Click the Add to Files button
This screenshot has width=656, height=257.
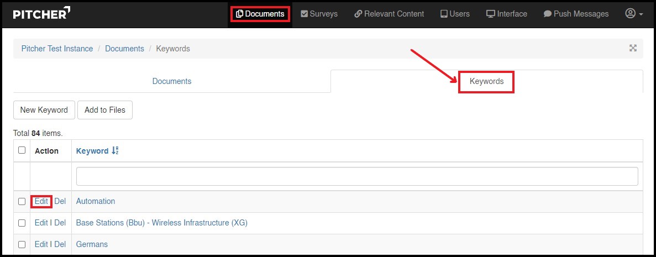tap(104, 110)
